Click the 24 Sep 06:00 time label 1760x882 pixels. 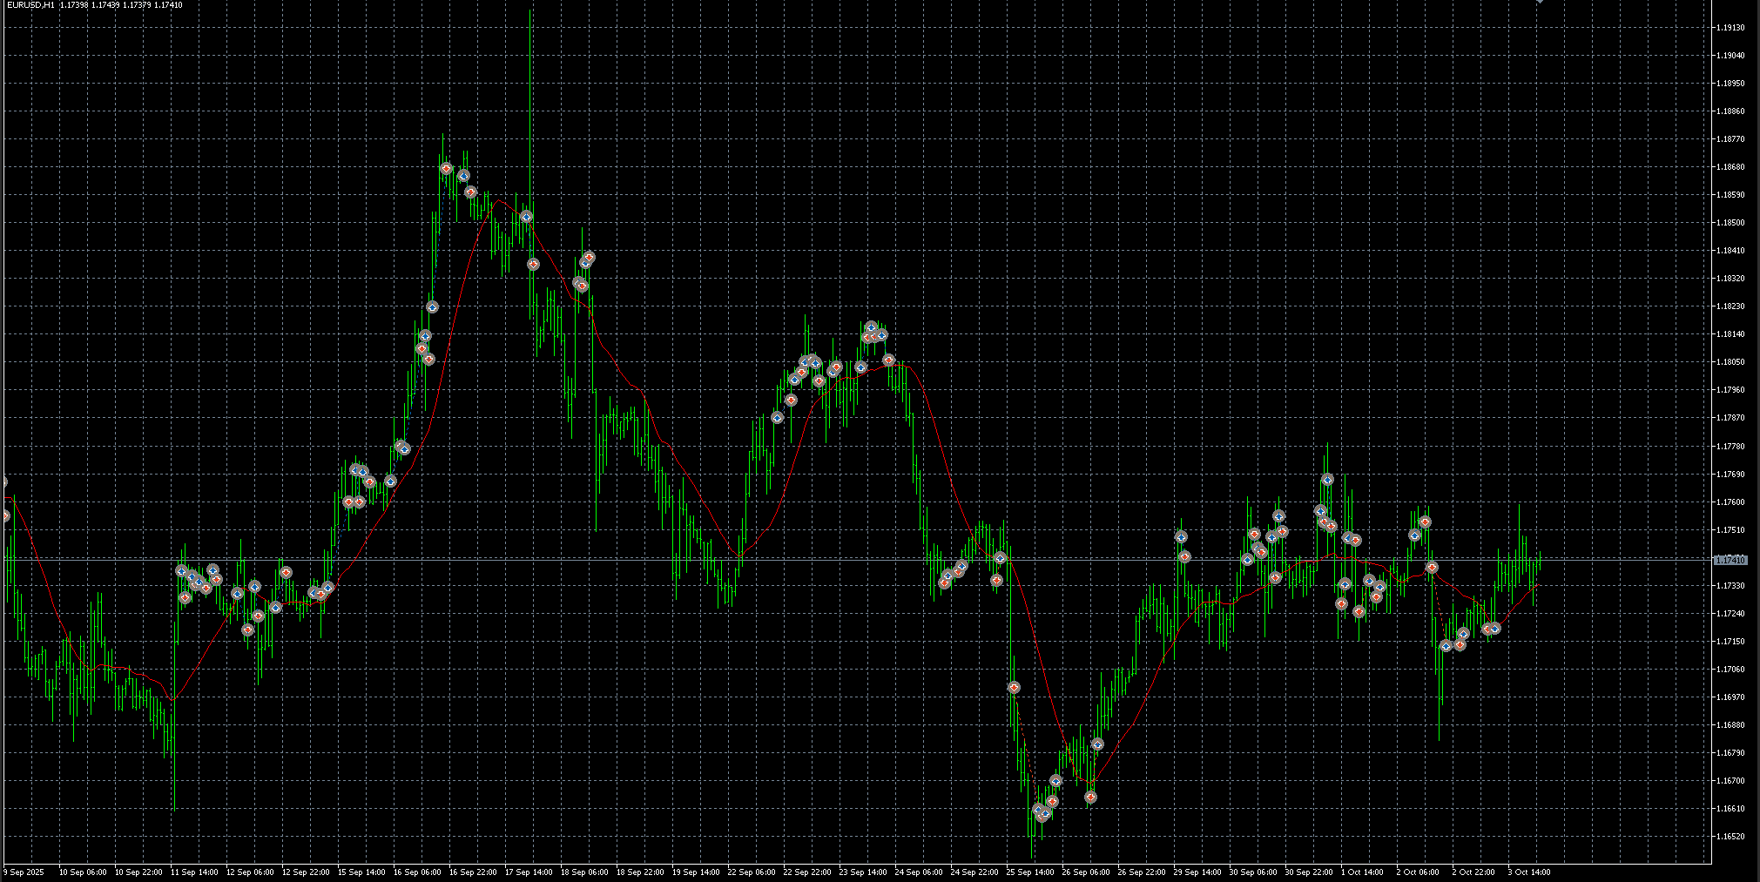pyautogui.click(x=919, y=872)
